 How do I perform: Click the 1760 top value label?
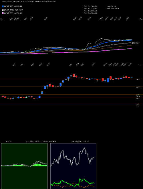pos(101,19)
